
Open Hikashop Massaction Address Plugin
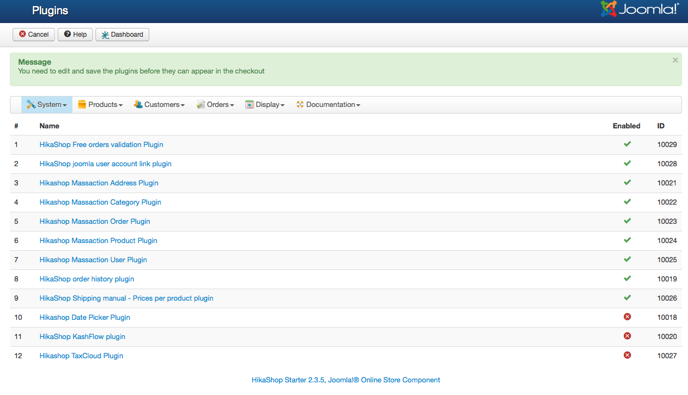pyautogui.click(x=99, y=183)
